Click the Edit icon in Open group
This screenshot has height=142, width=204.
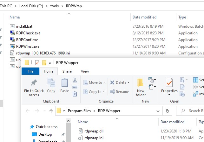pos(182,87)
